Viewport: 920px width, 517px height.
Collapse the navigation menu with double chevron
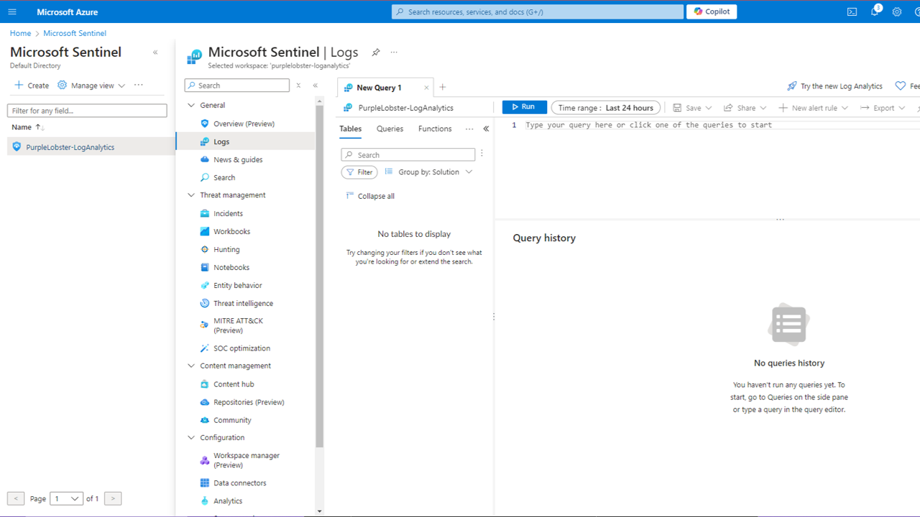315,85
